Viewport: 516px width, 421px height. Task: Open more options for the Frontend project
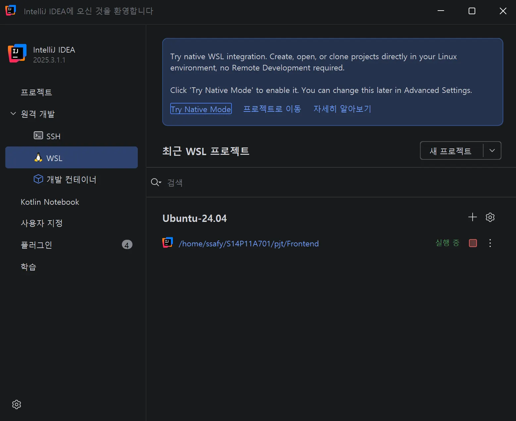pos(490,243)
